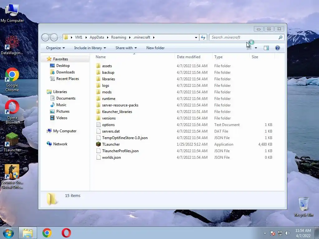Expand arrow after .minecraft in breadcrumb
The width and height of the screenshot is (319, 239).
(x=154, y=37)
